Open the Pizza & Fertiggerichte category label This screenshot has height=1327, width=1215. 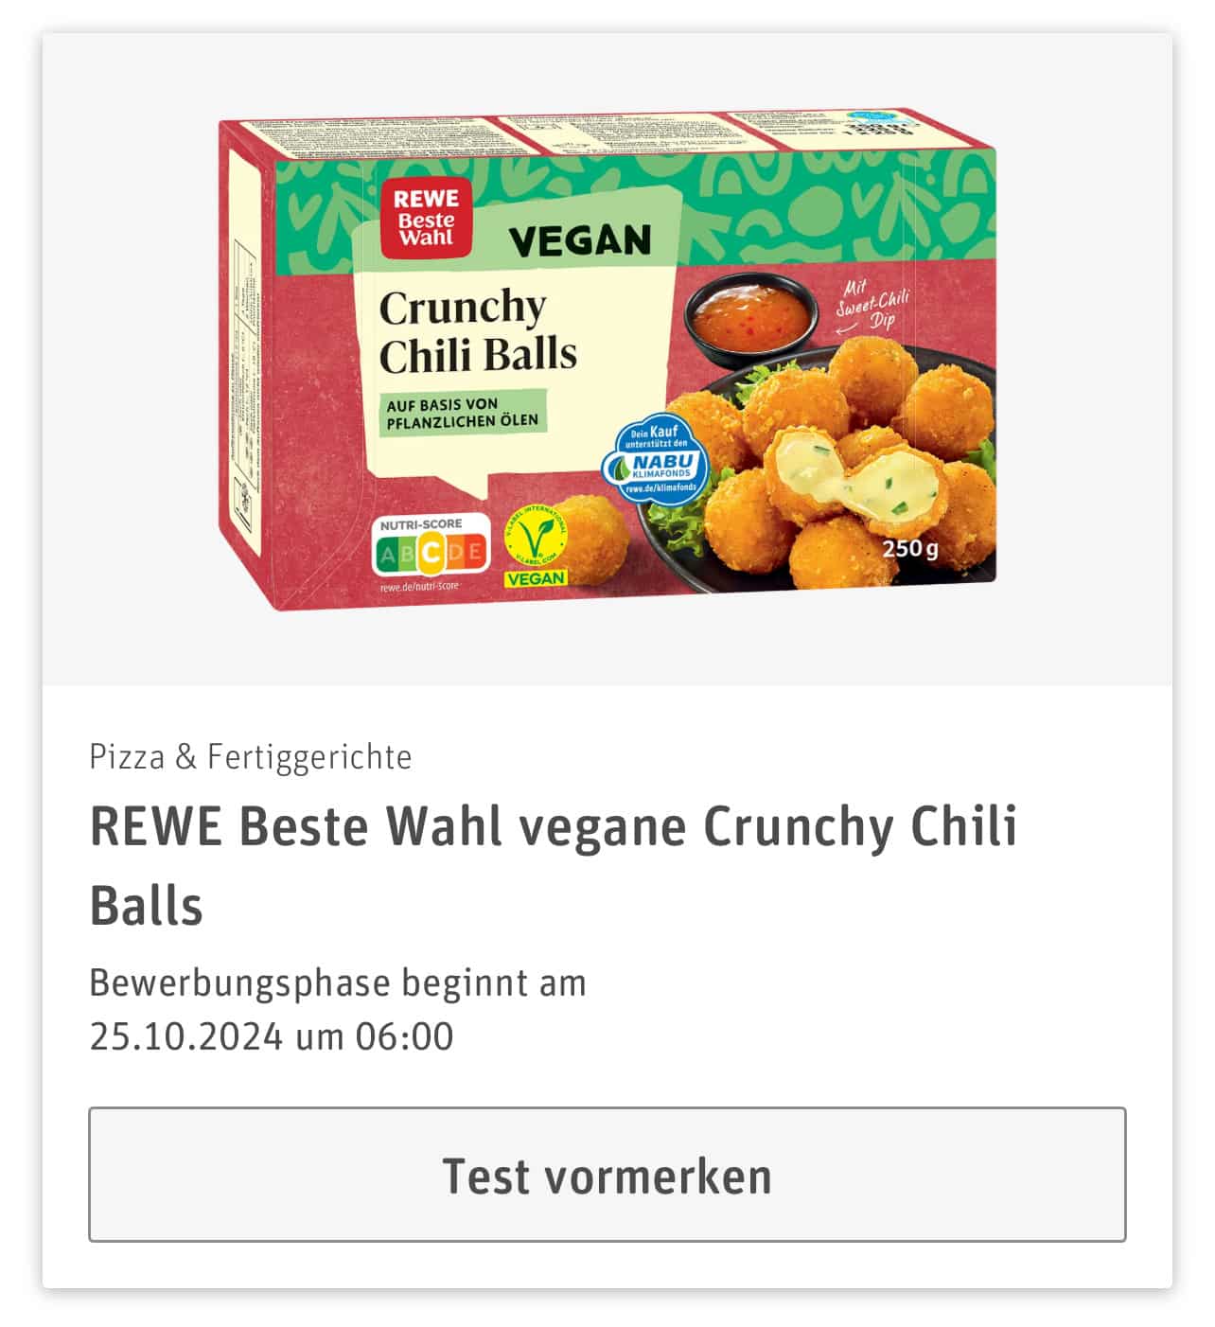point(251,757)
